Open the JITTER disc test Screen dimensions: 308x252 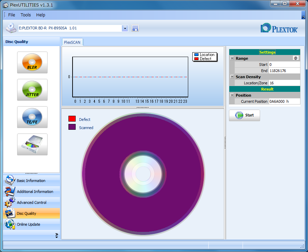pyautogui.click(x=32, y=90)
